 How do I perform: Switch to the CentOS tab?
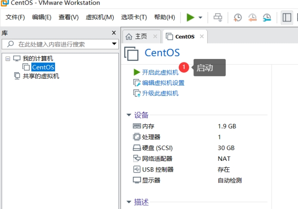(x=185, y=37)
